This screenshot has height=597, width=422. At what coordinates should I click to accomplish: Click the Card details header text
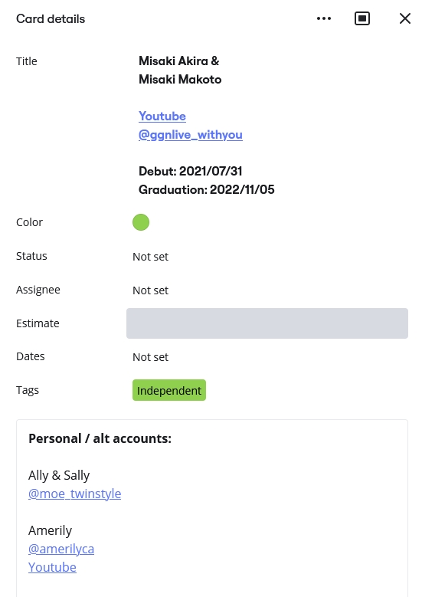point(51,18)
